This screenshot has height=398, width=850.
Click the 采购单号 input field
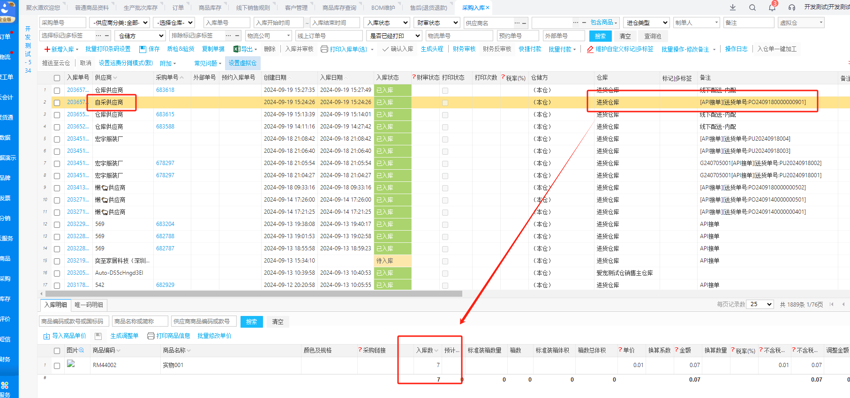[62, 23]
